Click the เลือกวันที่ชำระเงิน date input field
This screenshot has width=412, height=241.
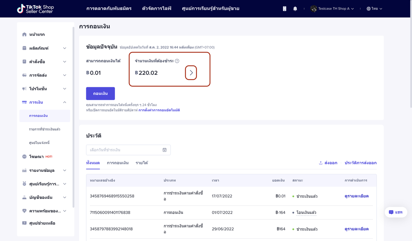(x=124, y=150)
